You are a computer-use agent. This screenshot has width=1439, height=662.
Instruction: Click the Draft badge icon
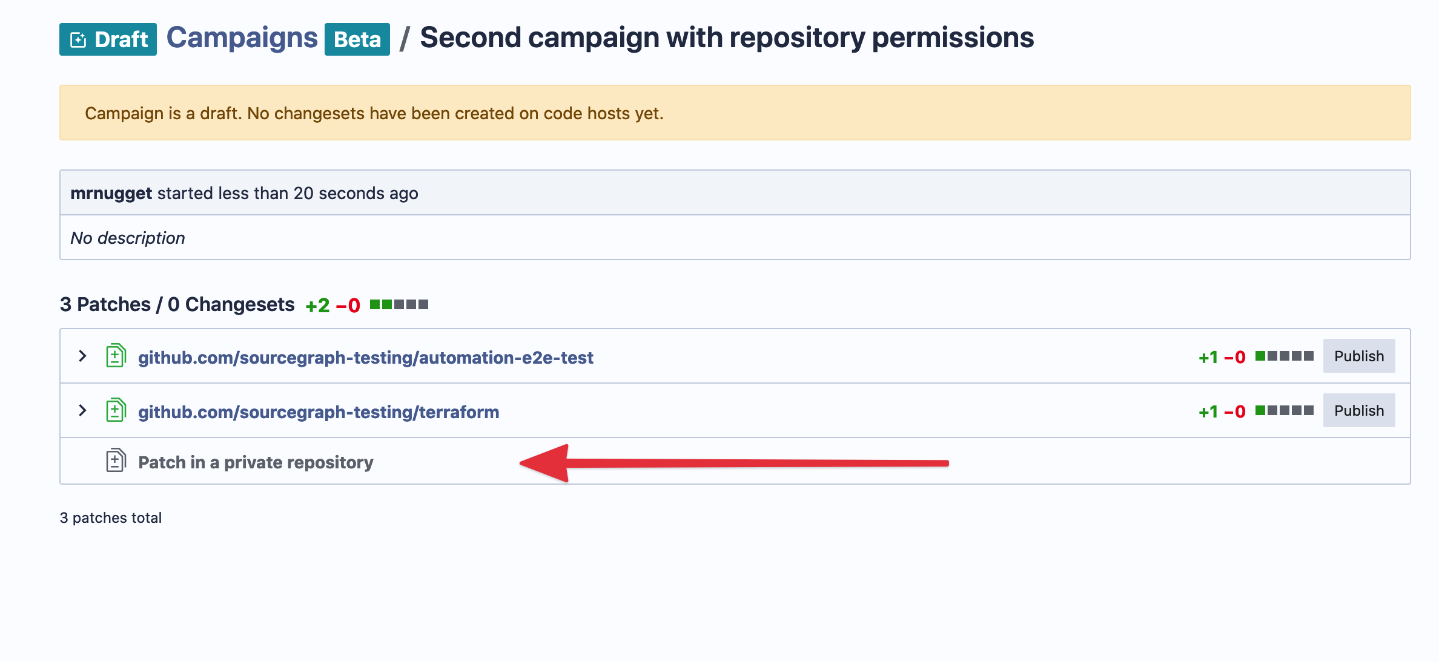[79, 40]
